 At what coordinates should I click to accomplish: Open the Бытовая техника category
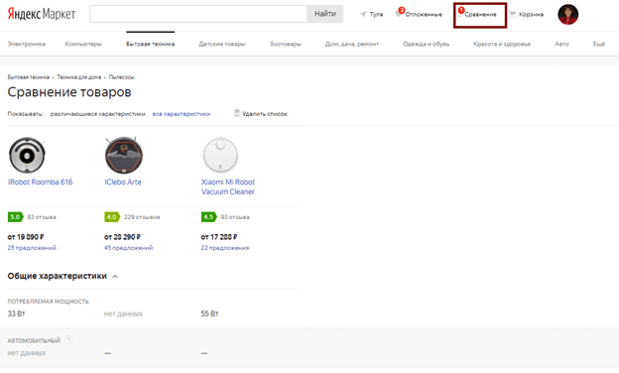point(151,44)
